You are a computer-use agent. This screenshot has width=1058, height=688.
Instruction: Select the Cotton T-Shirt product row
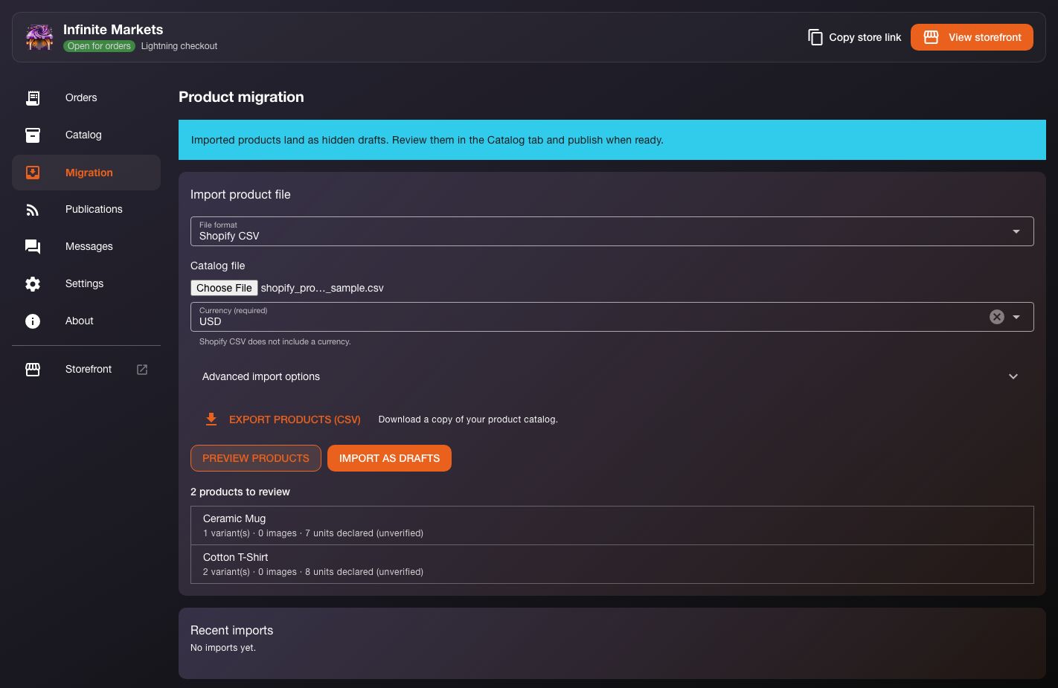click(612, 564)
